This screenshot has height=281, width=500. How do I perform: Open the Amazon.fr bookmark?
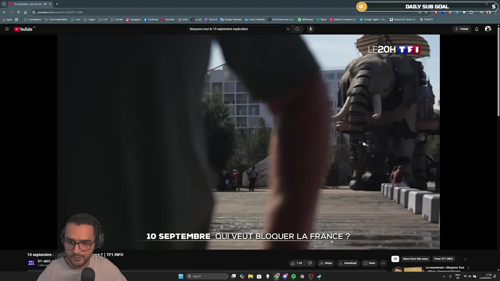403,20
